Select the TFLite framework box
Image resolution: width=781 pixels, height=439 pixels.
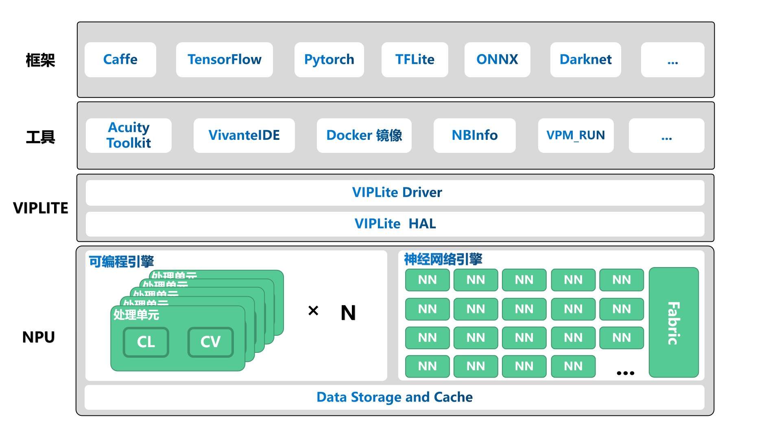point(414,60)
